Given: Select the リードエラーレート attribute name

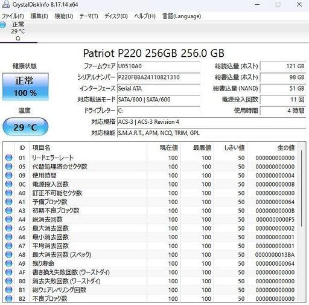Looking at the screenshot, I should (53, 158).
